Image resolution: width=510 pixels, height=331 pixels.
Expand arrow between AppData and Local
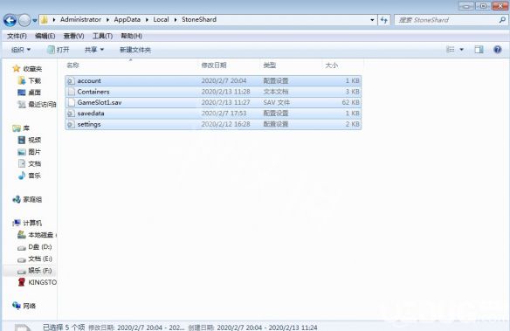tap(147, 20)
